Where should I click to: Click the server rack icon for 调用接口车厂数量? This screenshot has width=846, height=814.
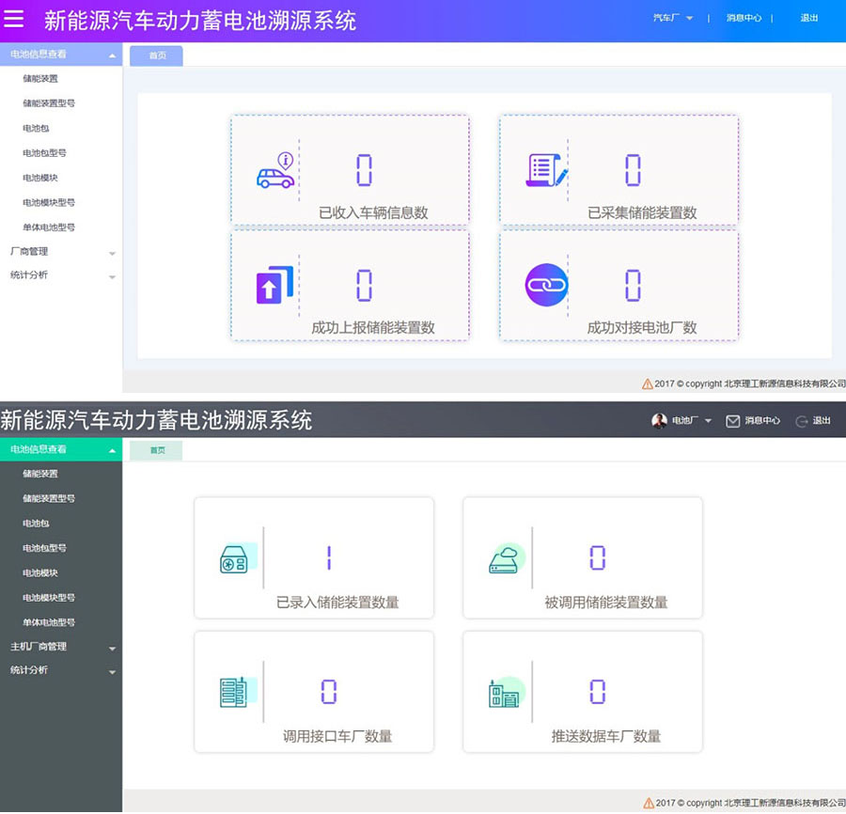coord(238,692)
